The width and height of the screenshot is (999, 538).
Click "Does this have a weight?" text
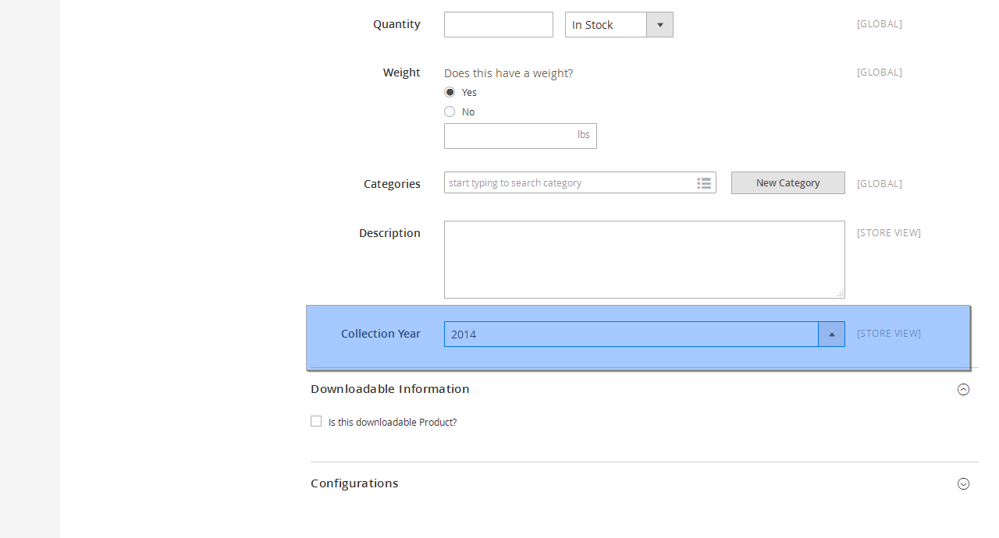(508, 73)
